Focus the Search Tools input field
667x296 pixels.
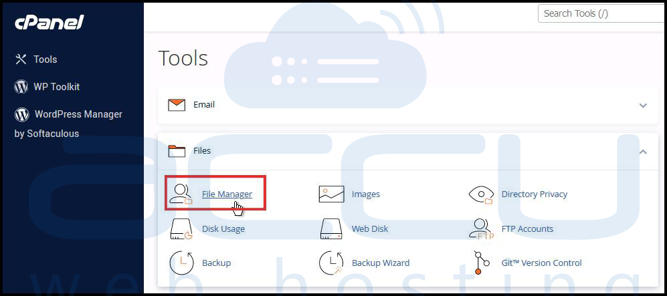click(602, 13)
